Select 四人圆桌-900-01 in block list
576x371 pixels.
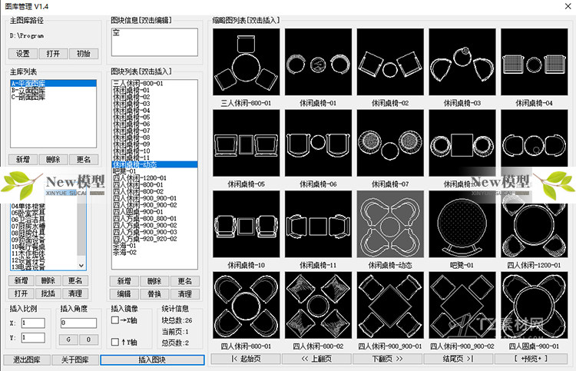point(154,211)
